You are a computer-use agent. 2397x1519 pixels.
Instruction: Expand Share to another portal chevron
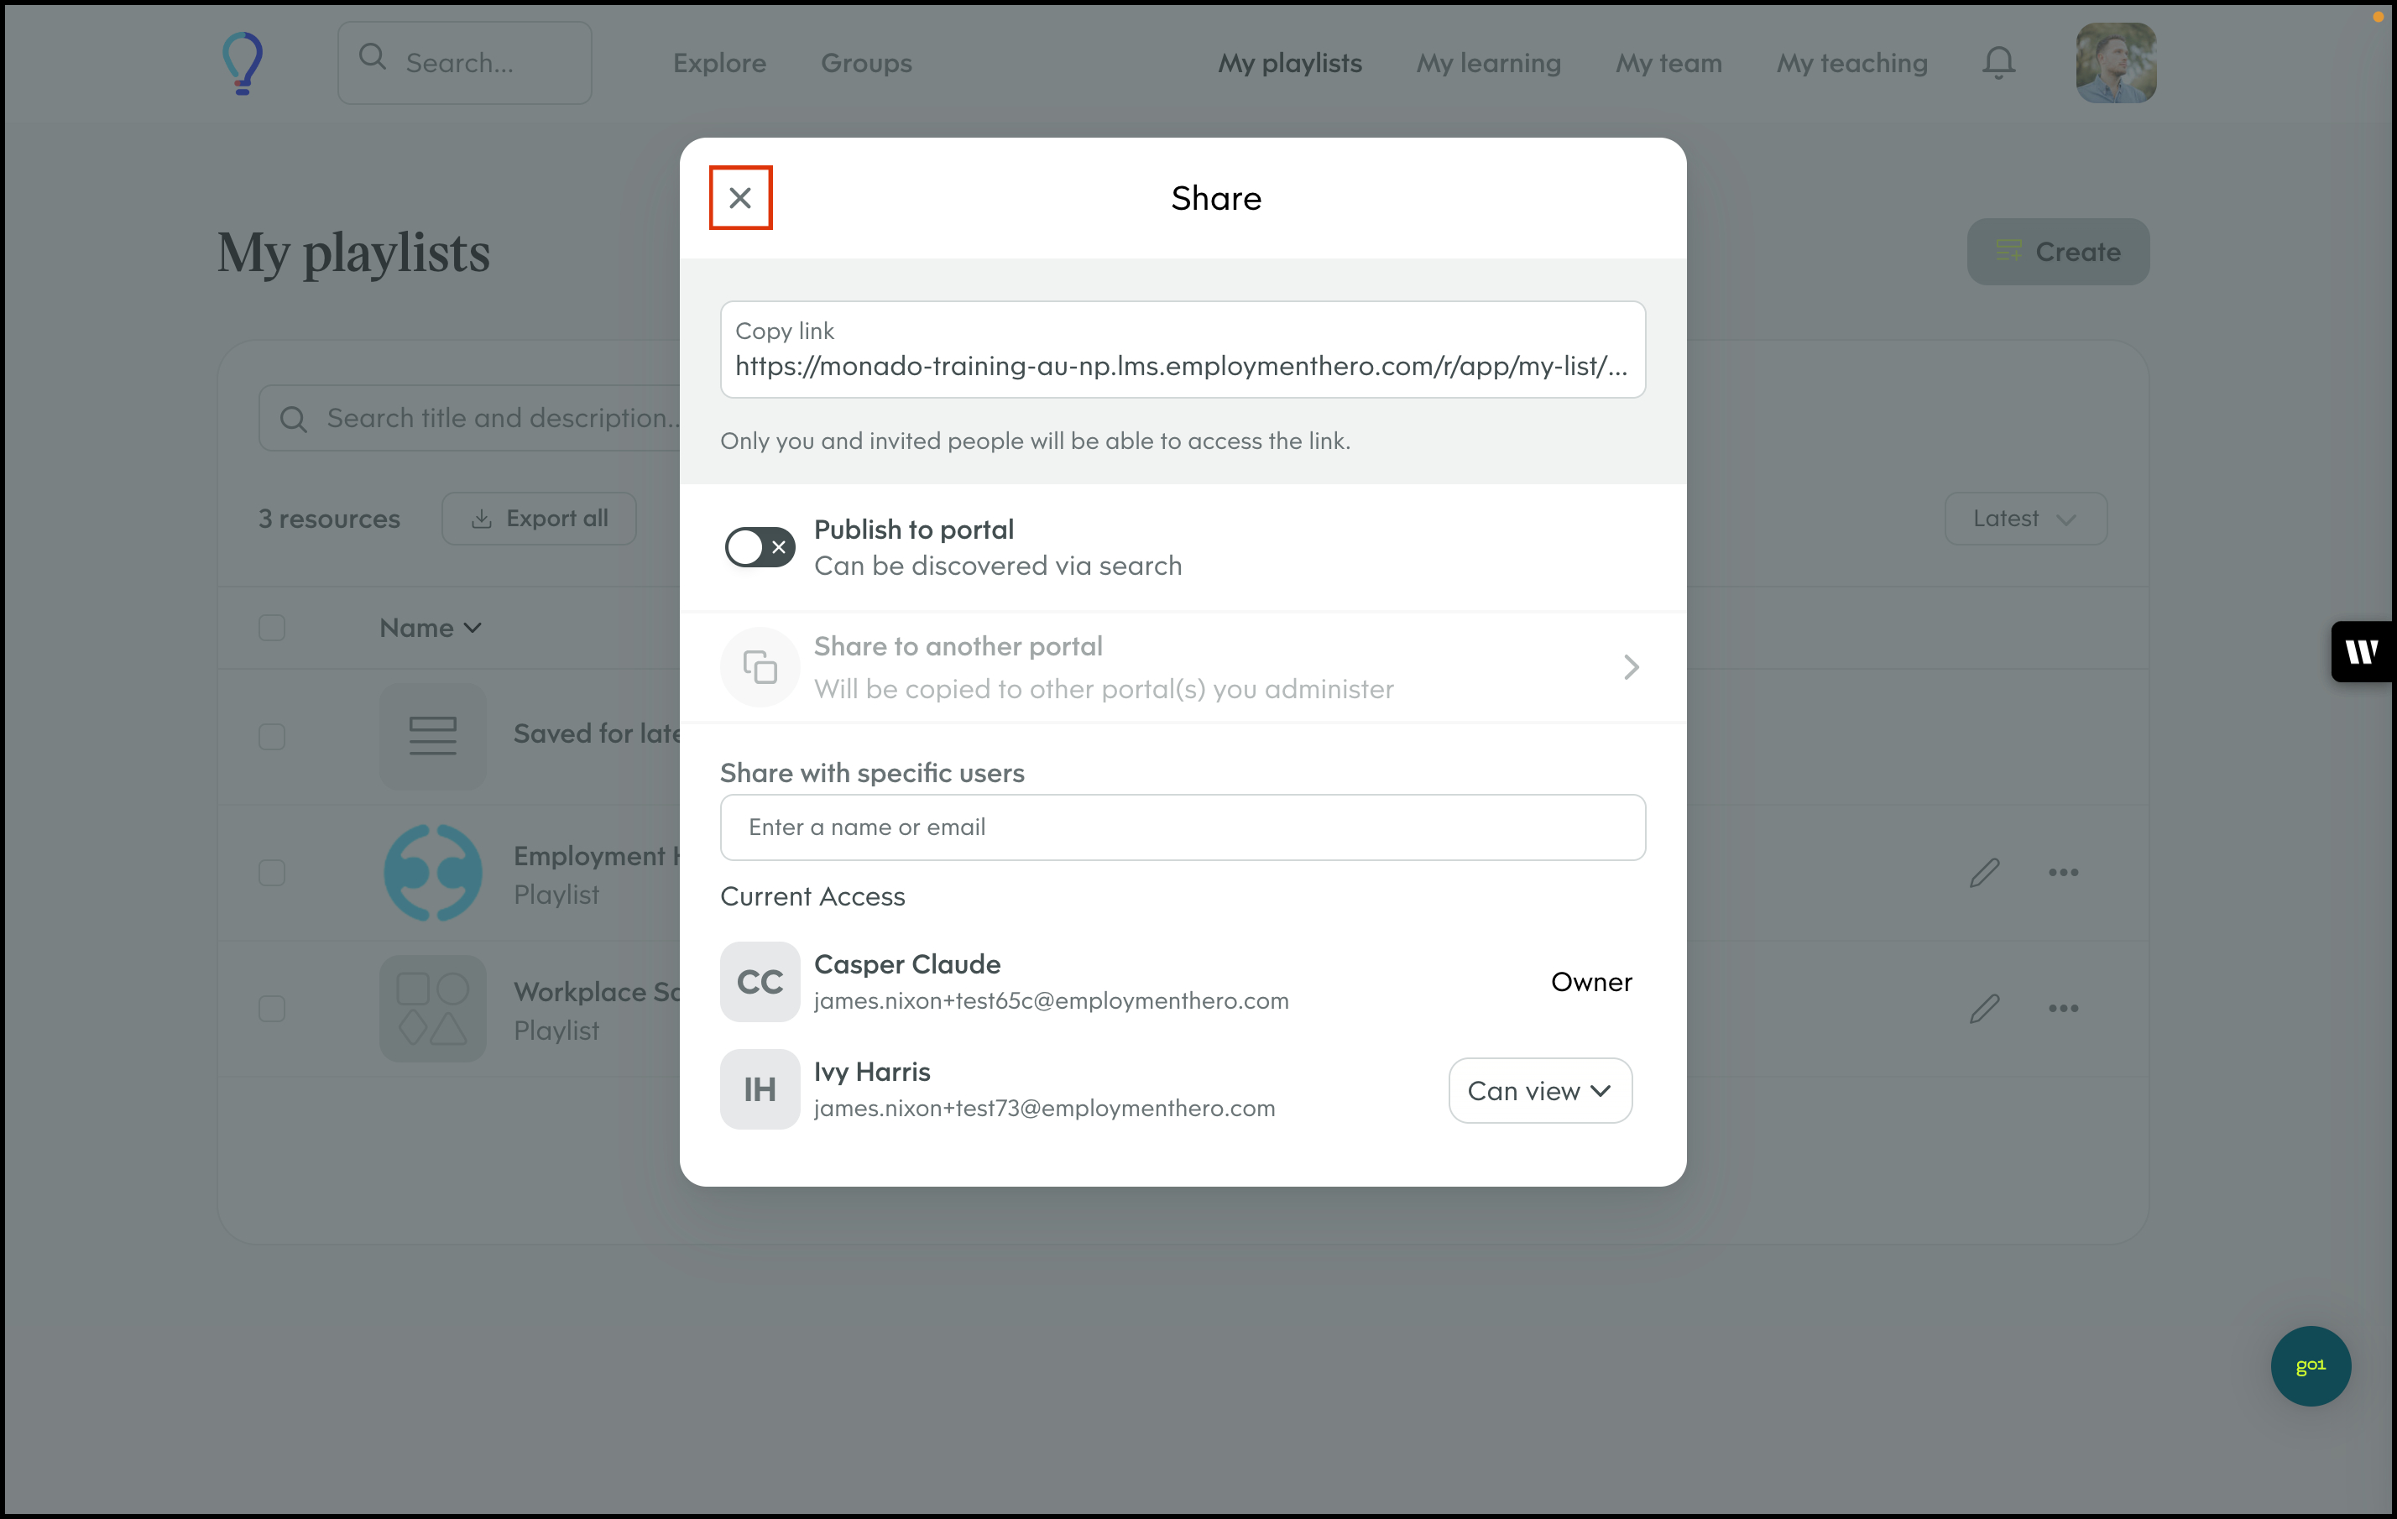[x=1631, y=667]
